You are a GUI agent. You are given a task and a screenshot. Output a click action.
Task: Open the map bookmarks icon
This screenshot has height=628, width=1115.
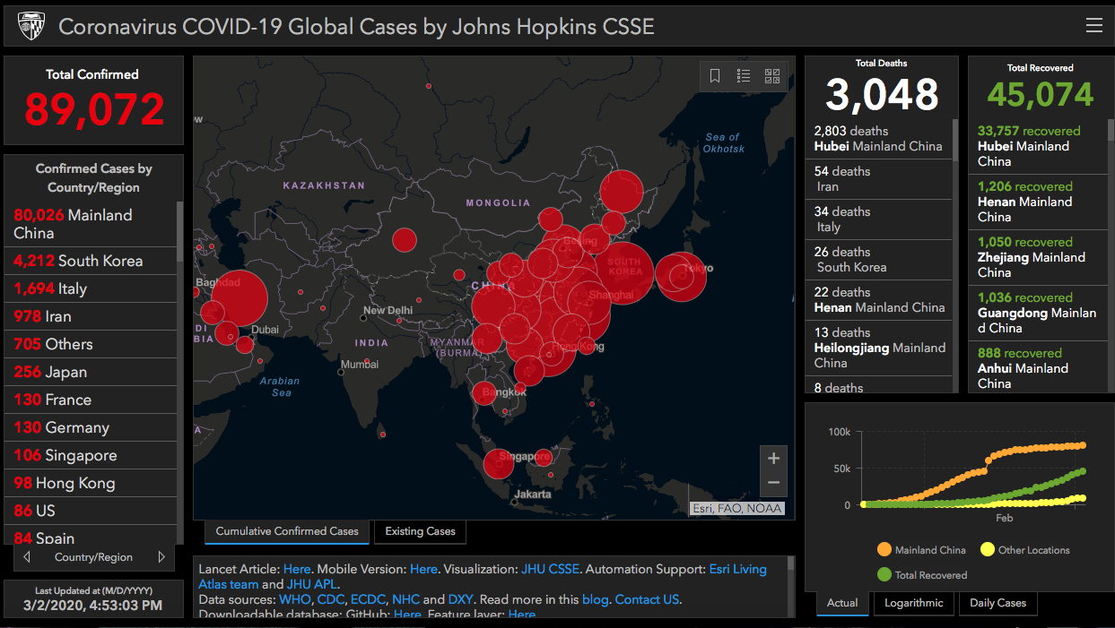[715, 76]
